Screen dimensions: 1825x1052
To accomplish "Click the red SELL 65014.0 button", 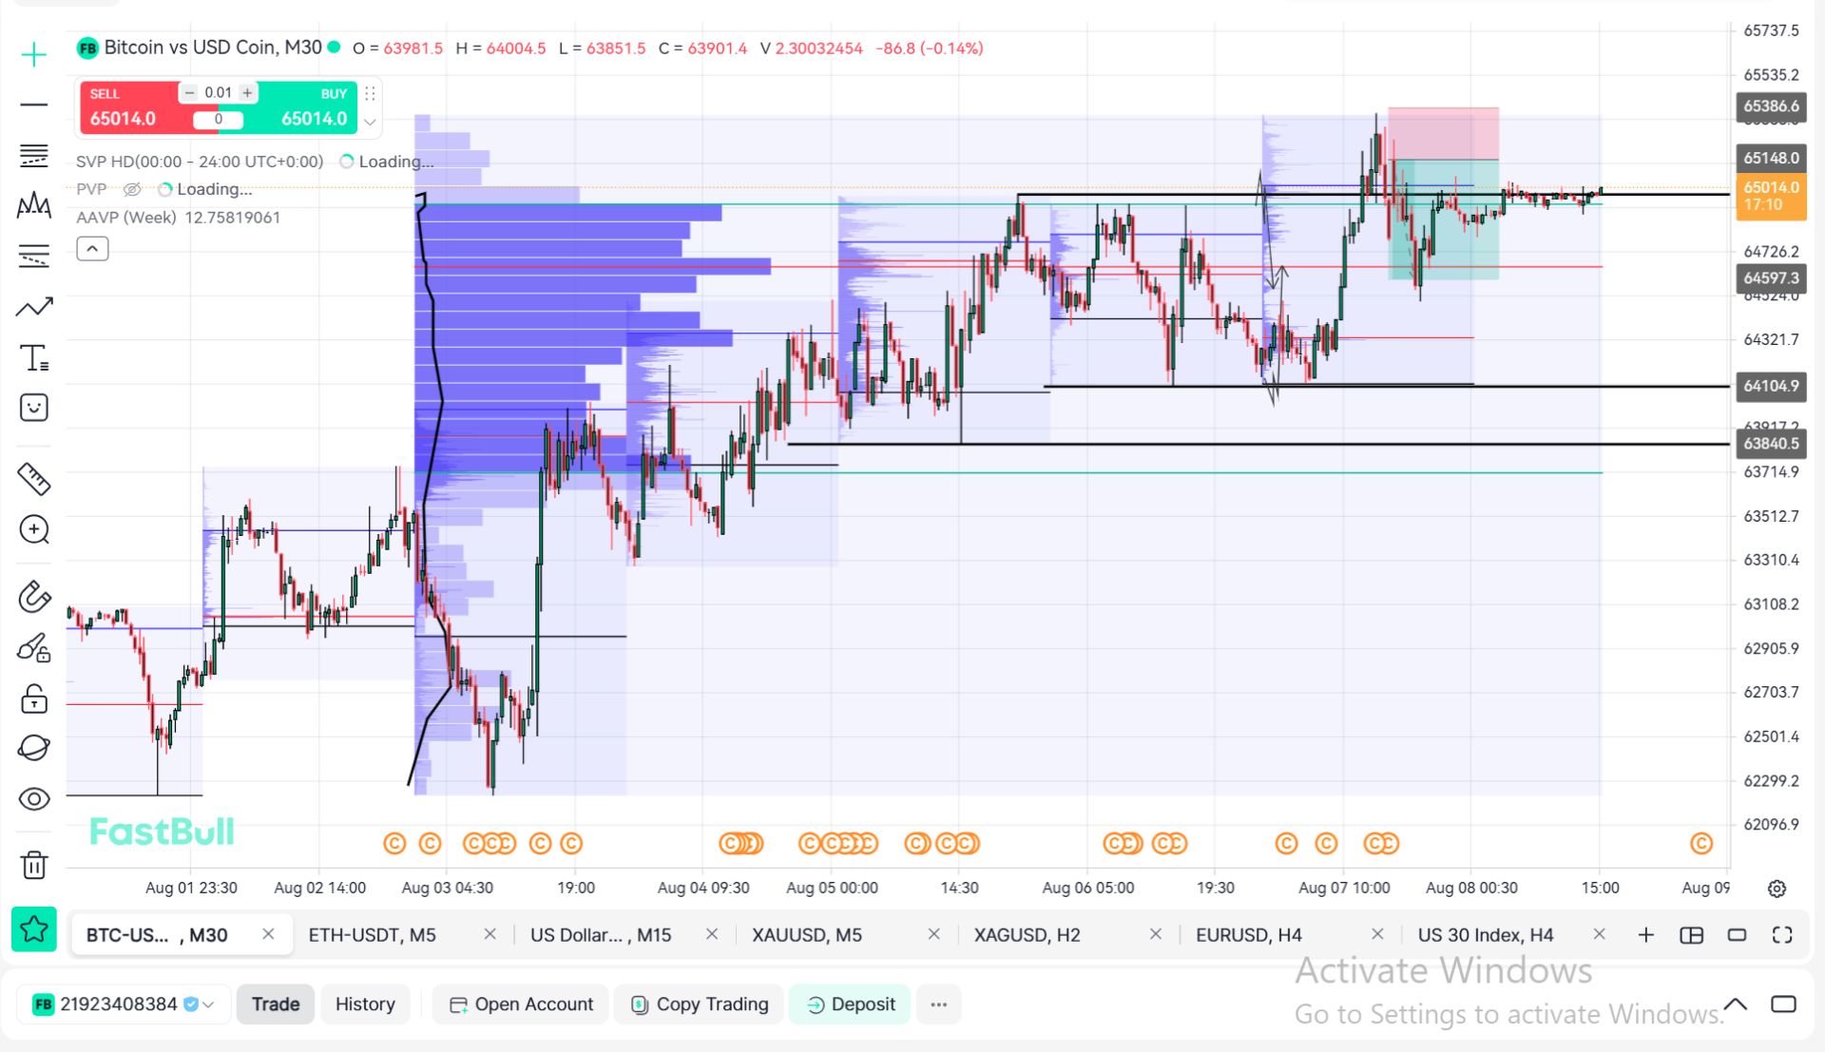I will (128, 107).
